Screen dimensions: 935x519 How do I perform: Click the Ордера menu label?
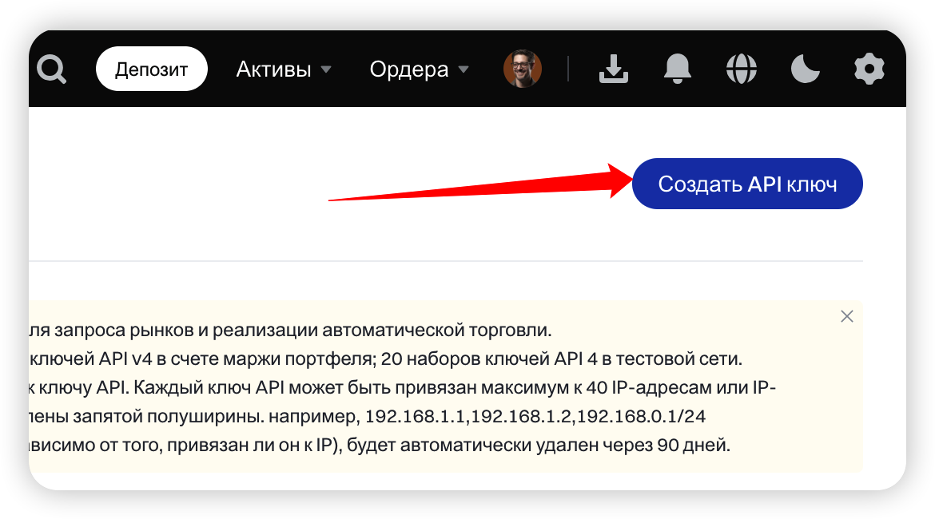coord(408,69)
